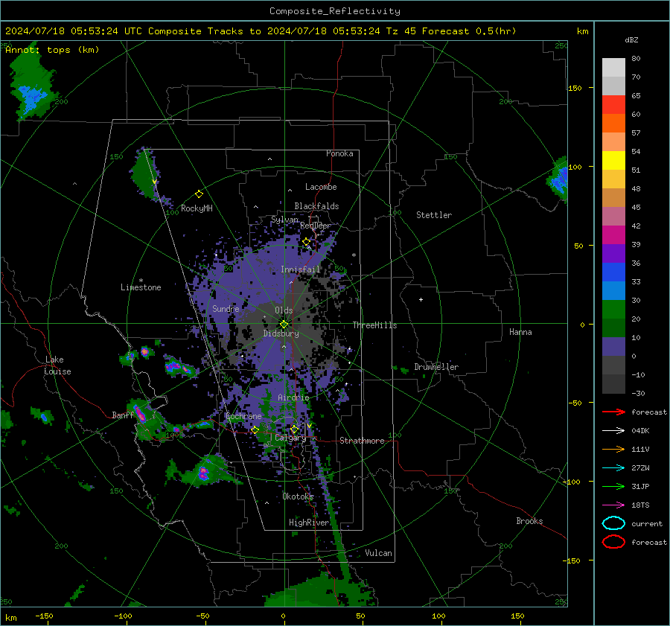Click the Lake Louise label
670x626 pixels.
pos(58,365)
